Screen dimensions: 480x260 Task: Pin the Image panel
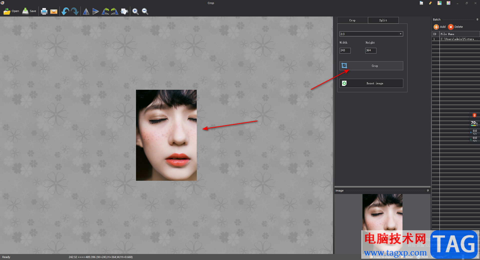point(428,190)
